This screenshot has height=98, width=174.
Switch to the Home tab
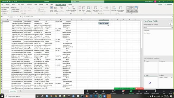tap(8, 5)
